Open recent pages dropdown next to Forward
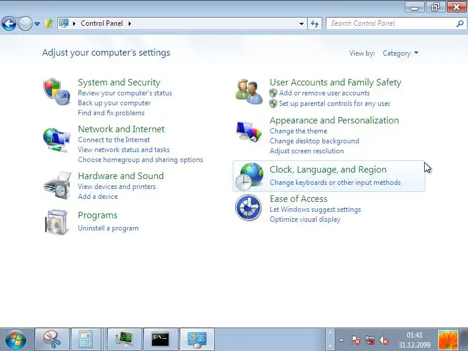This screenshot has height=351, width=468. (37, 23)
